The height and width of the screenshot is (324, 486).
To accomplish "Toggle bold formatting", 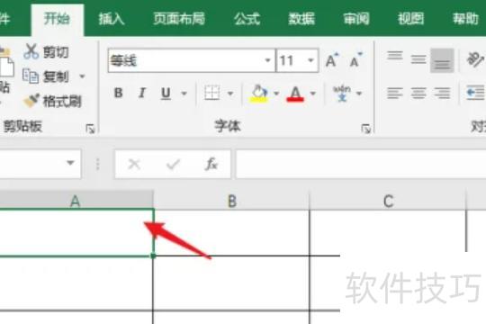I will tap(119, 93).
